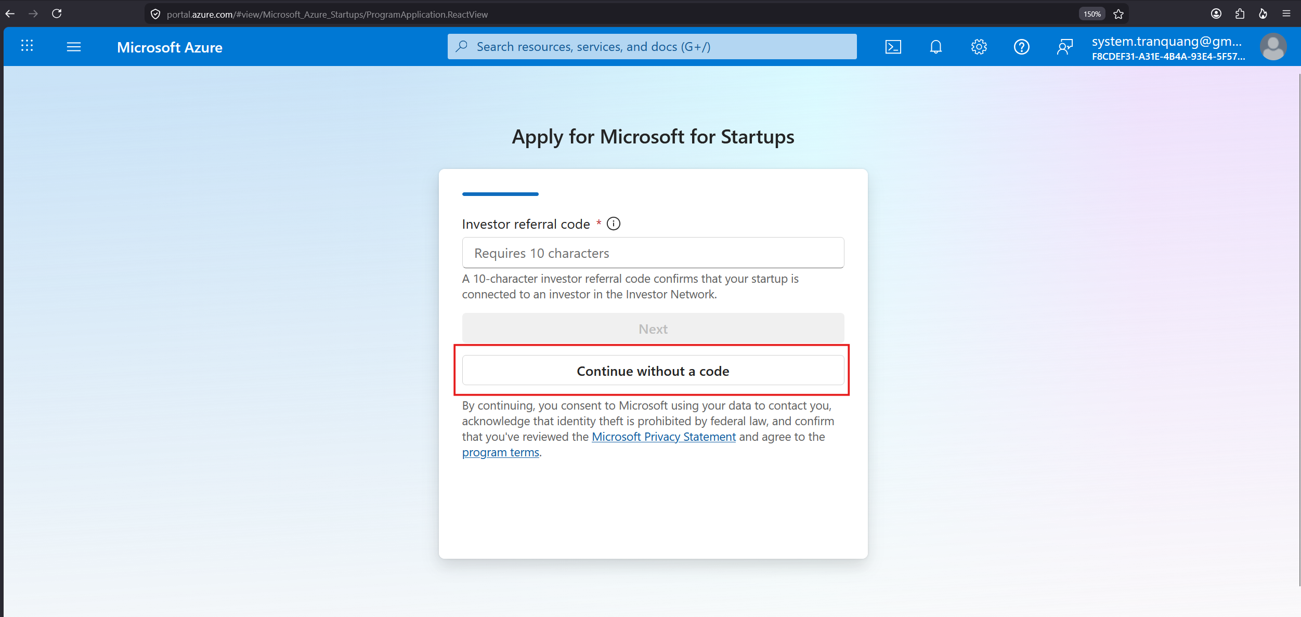The image size is (1301, 617).
Task: Open the Help question mark icon
Action: point(1021,47)
